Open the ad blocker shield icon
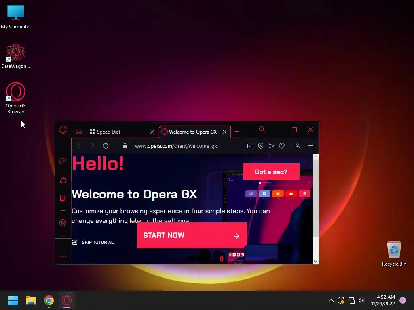 click(261, 146)
